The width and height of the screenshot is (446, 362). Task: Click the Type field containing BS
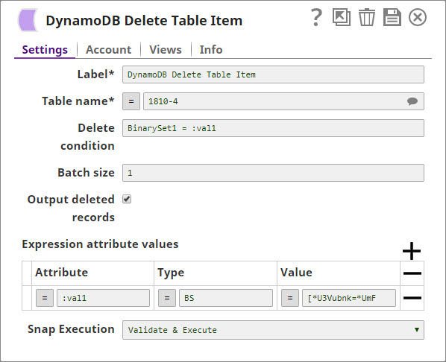tap(226, 298)
